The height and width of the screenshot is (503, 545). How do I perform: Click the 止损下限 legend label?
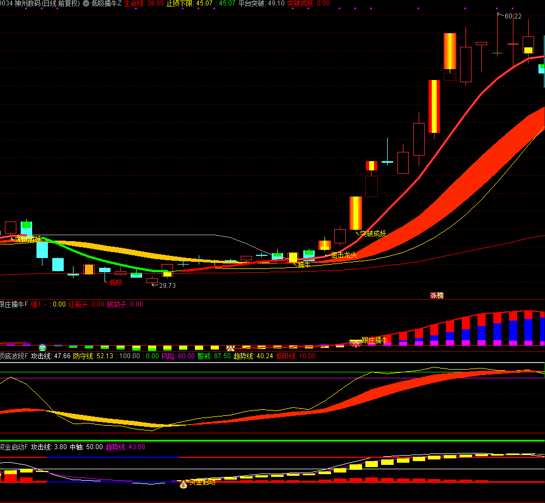(179, 3)
